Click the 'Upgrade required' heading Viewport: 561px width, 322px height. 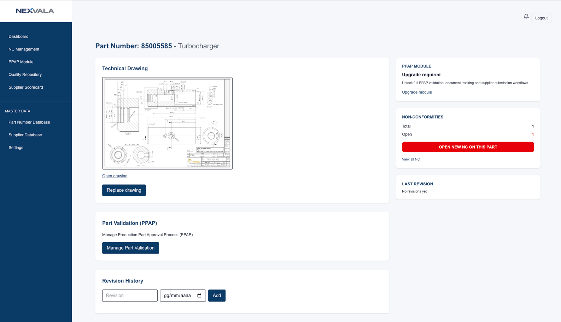[421, 74]
